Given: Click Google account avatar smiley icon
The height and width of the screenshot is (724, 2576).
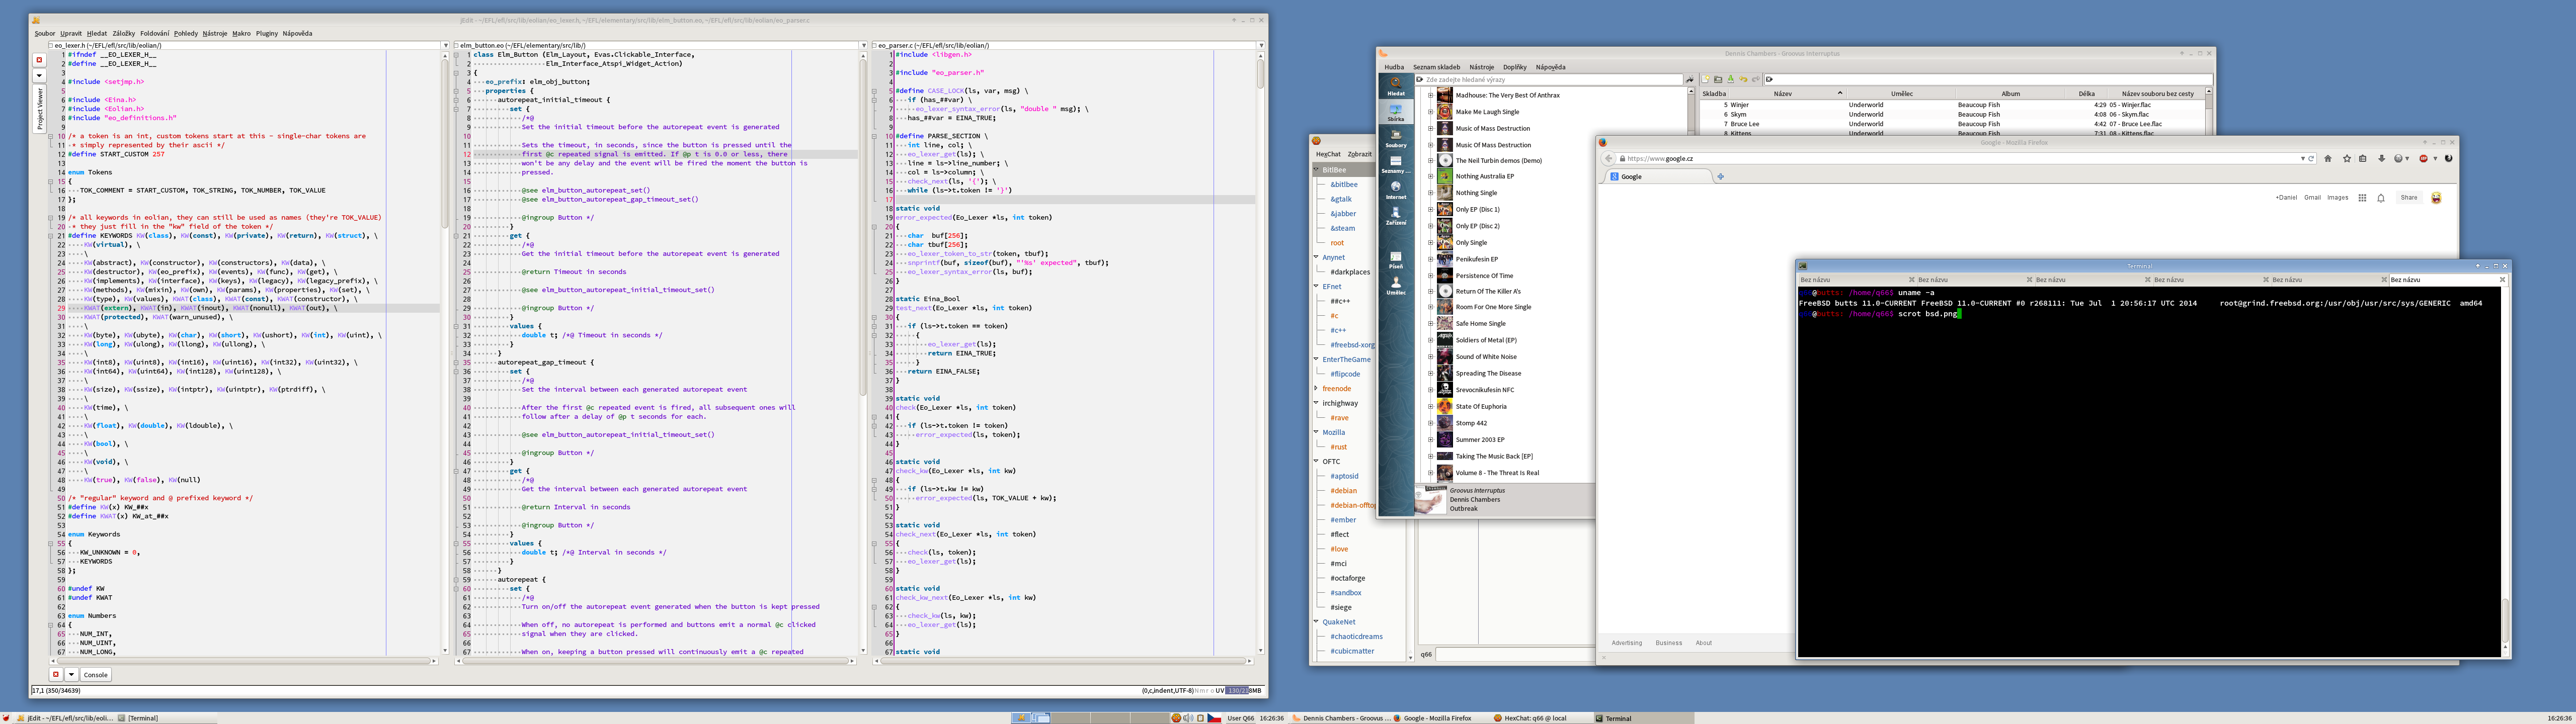Looking at the screenshot, I should 2436,198.
